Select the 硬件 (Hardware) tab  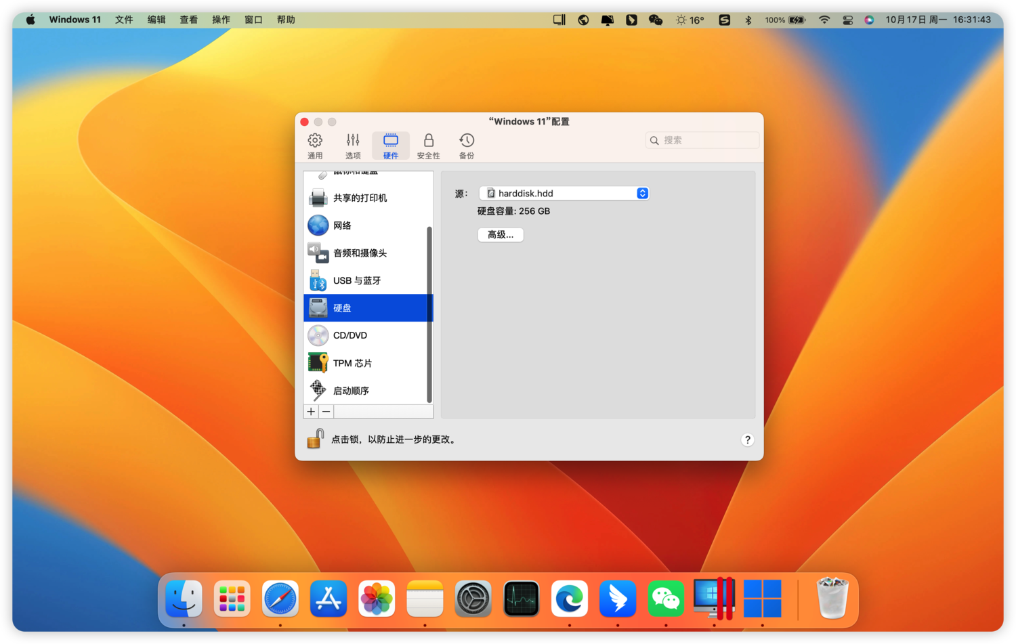[x=391, y=146]
